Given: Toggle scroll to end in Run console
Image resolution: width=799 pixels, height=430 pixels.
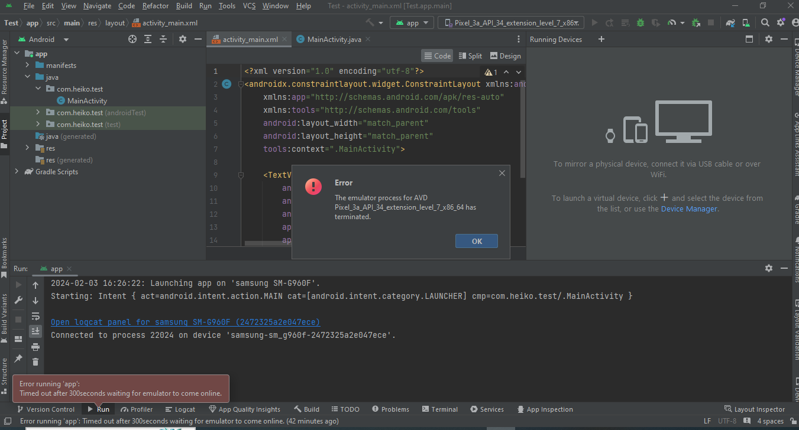Looking at the screenshot, I should [35, 331].
